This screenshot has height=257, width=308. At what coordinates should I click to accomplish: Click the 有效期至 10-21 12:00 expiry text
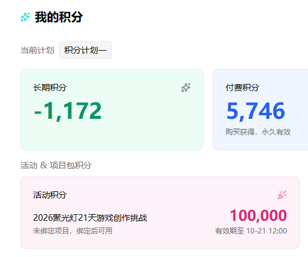coord(251,231)
